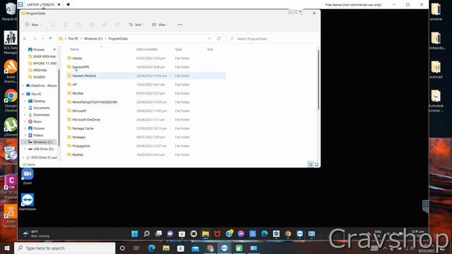The width and height of the screenshot is (452, 254).
Task: Open the remote Windows 11 Start button
Action: coord(135,234)
